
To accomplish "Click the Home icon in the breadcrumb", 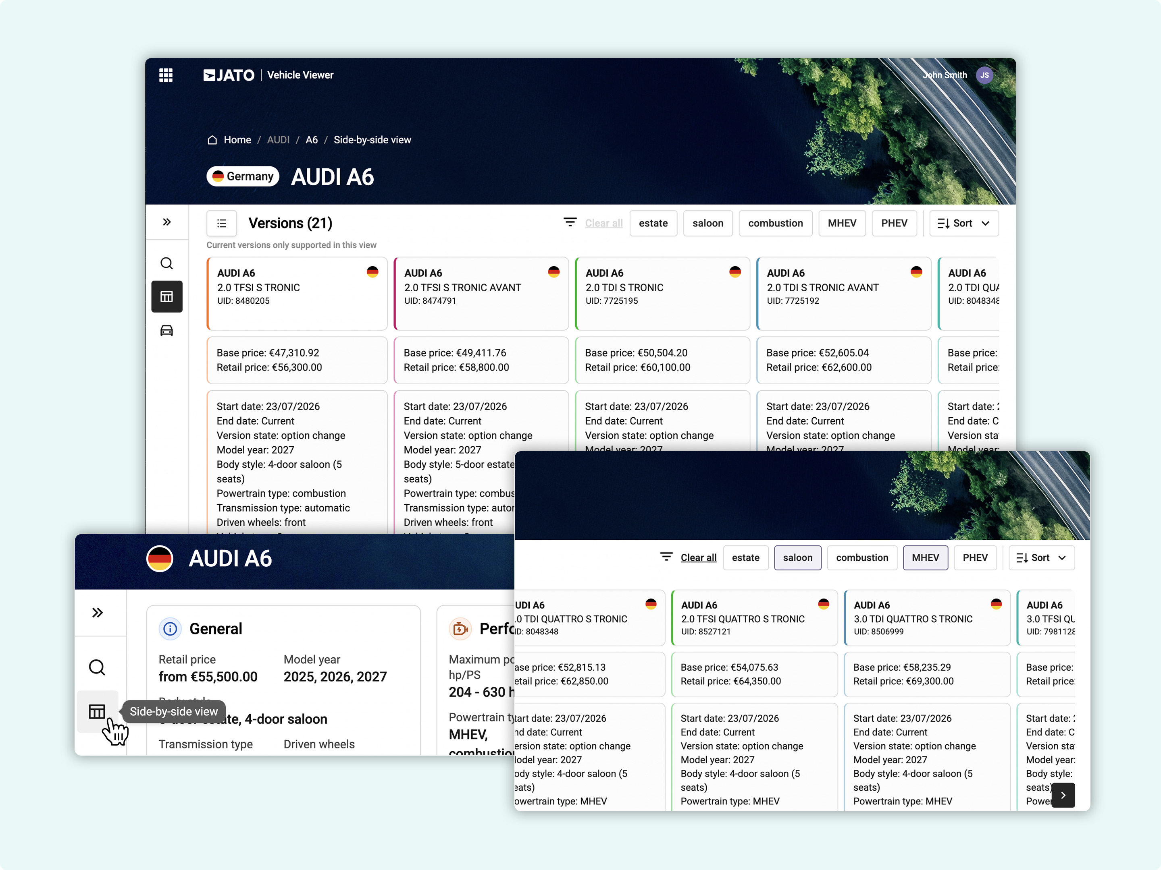I will pyautogui.click(x=212, y=140).
